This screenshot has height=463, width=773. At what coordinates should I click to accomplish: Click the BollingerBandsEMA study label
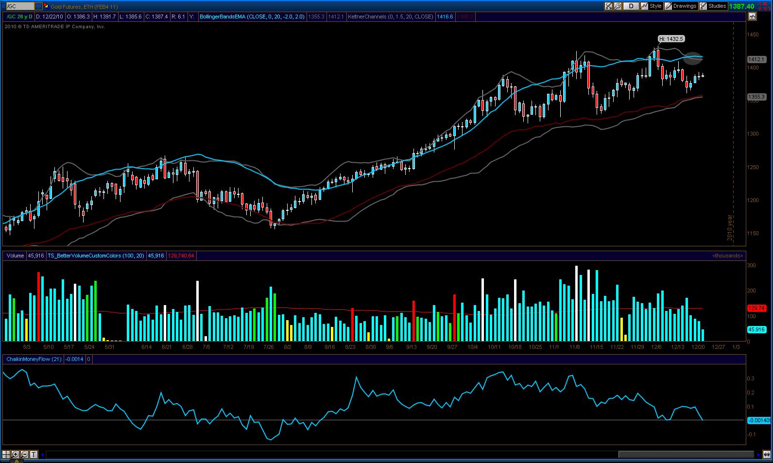click(x=252, y=17)
